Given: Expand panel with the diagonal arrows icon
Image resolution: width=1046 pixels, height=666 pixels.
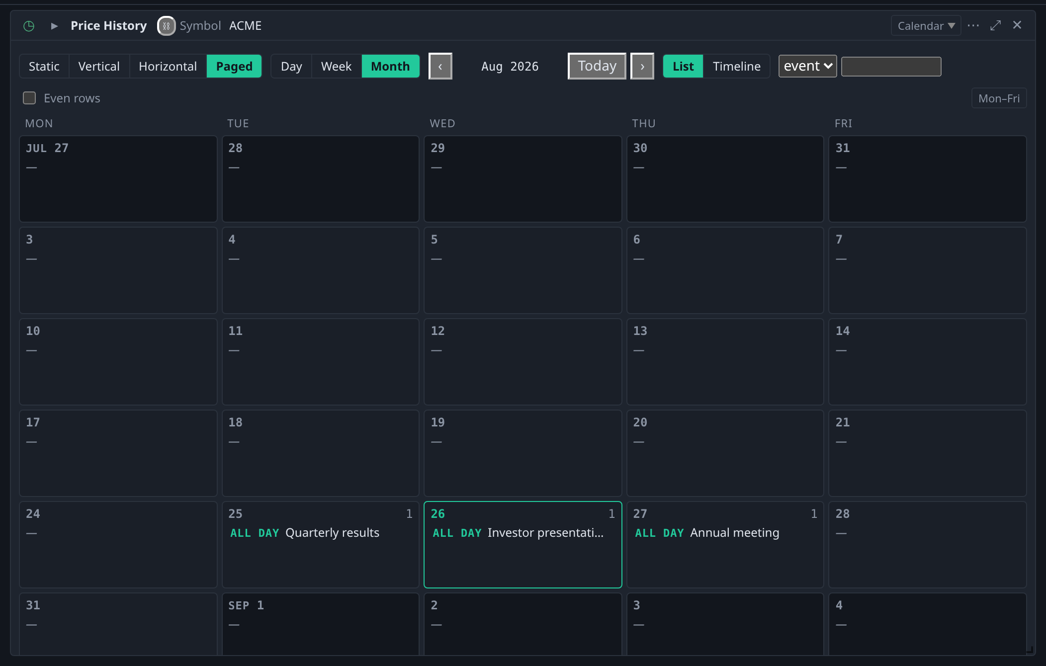Looking at the screenshot, I should [995, 25].
